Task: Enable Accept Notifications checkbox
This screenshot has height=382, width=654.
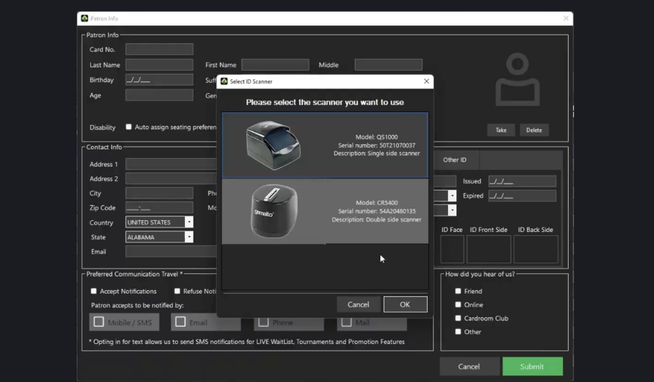Action: 93,291
